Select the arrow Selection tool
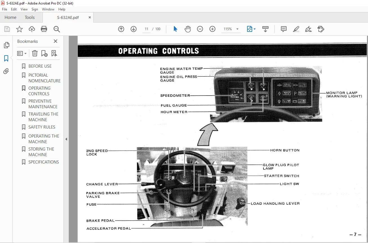This screenshot has height=243, width=368. tap(175, 29)
